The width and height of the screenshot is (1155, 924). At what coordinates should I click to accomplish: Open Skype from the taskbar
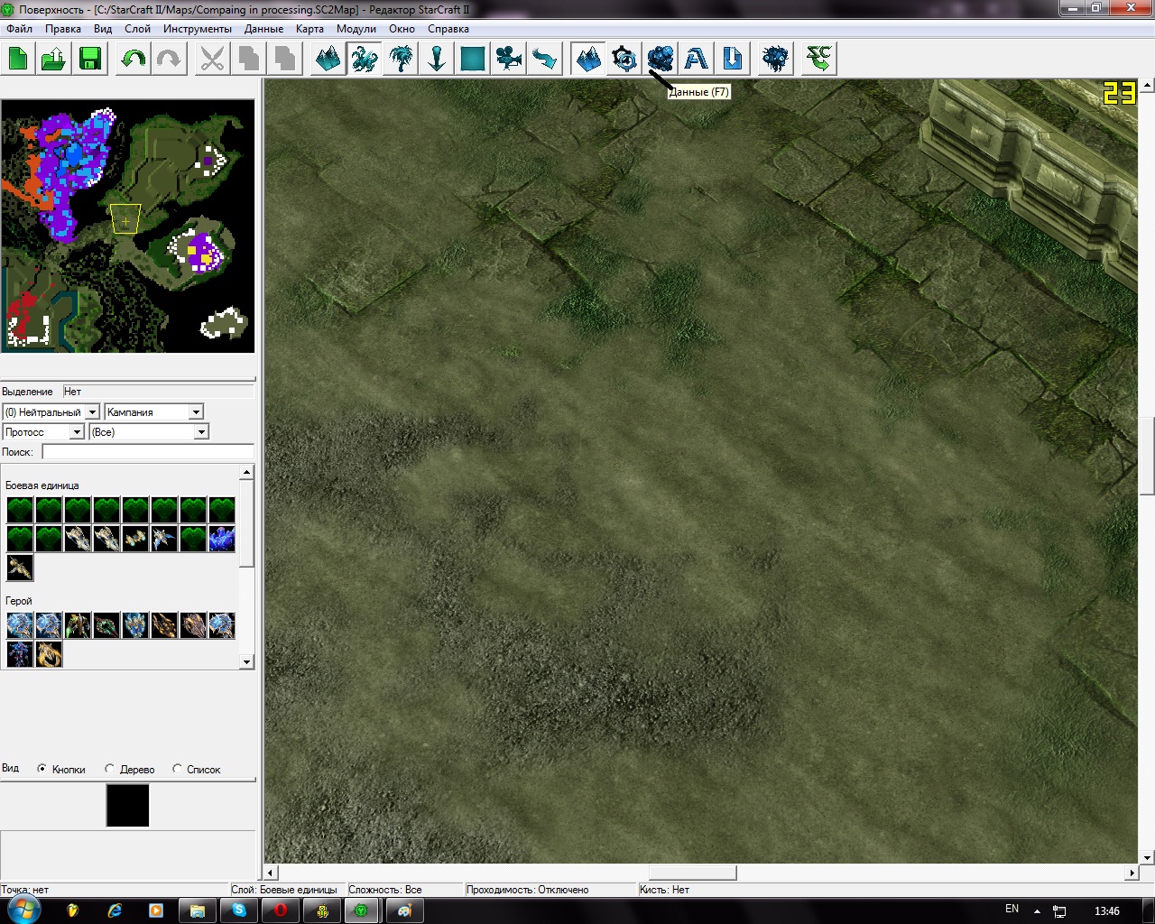pos(239,910)
